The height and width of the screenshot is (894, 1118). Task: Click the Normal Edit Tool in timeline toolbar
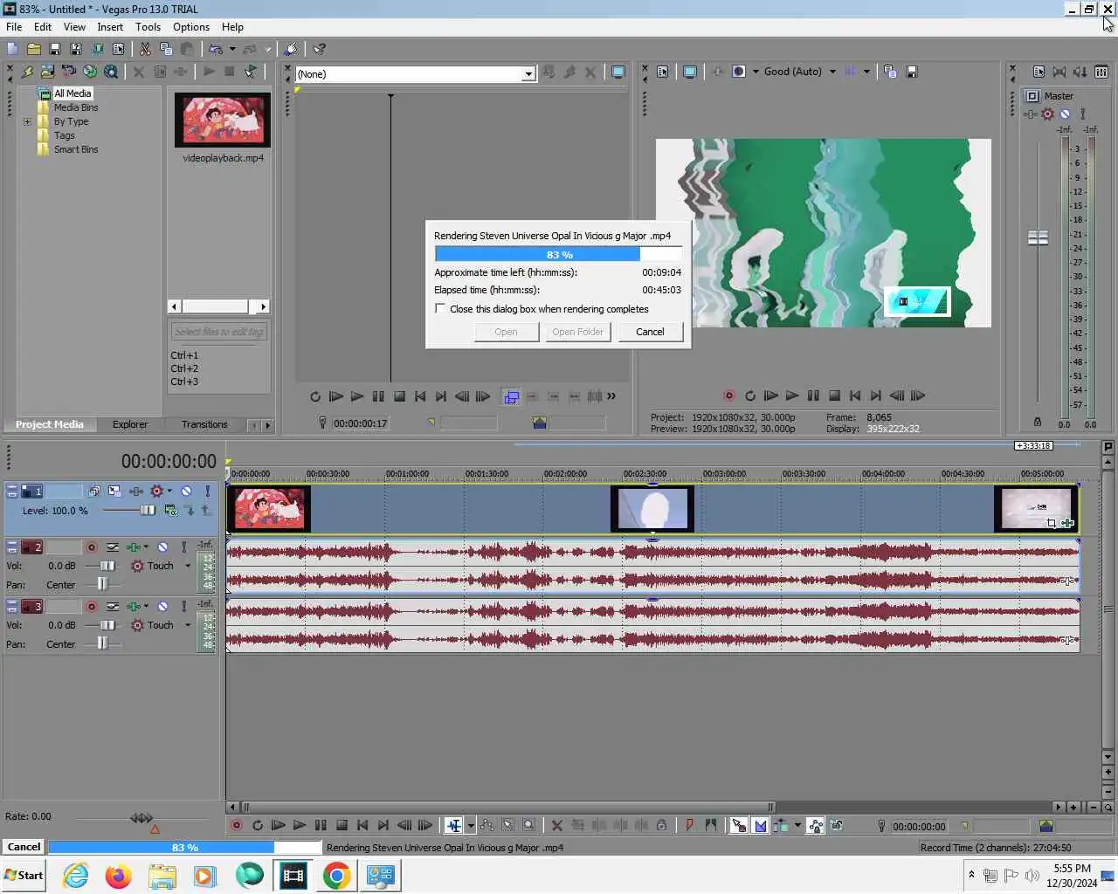(x=453, y=825)
